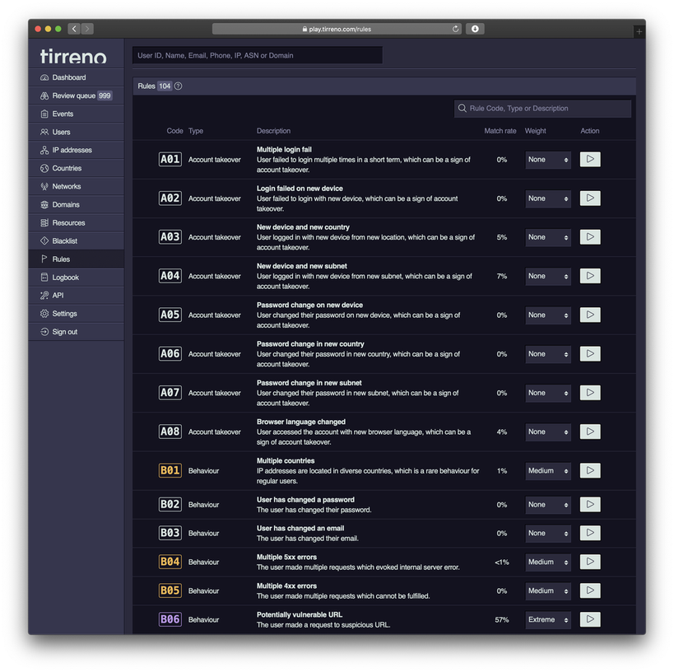Click the B04 rule code badge
The height and width of the screenshot is (672, 674).
170,562
